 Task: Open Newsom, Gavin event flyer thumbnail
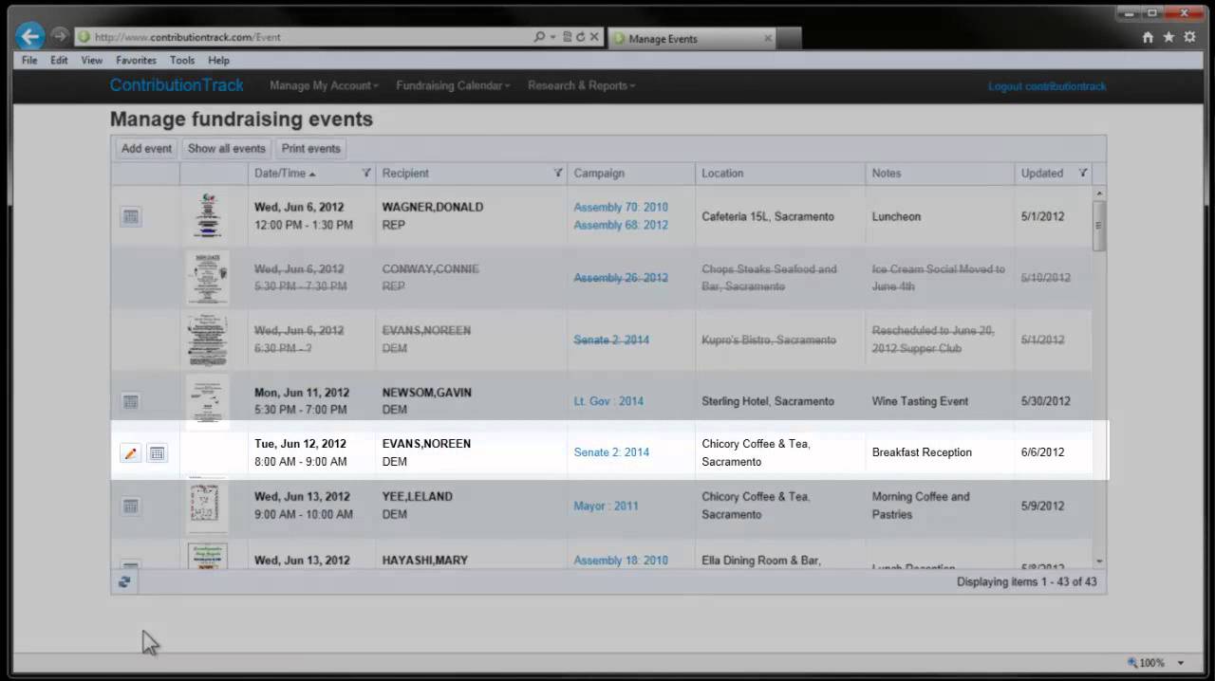208,401
